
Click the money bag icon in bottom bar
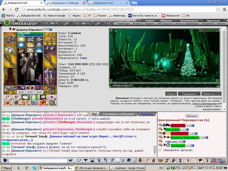coord(154,160)
